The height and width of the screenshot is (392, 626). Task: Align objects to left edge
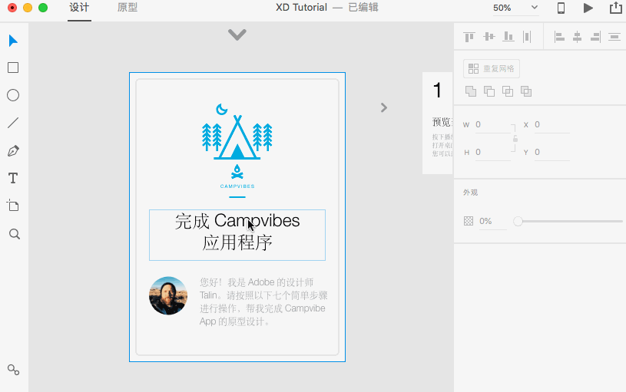(559, 37)
